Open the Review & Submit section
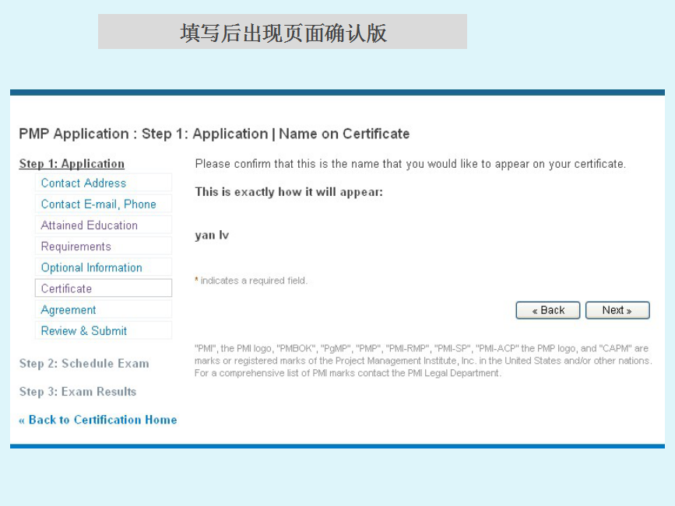The width and height of the screenshot is (675, 506). (x=83, y=330)
